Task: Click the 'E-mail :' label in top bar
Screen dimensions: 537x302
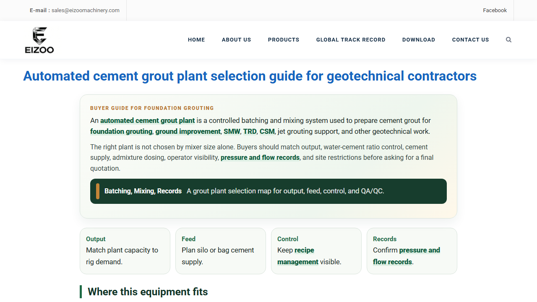Action: (x=40, y=10)
